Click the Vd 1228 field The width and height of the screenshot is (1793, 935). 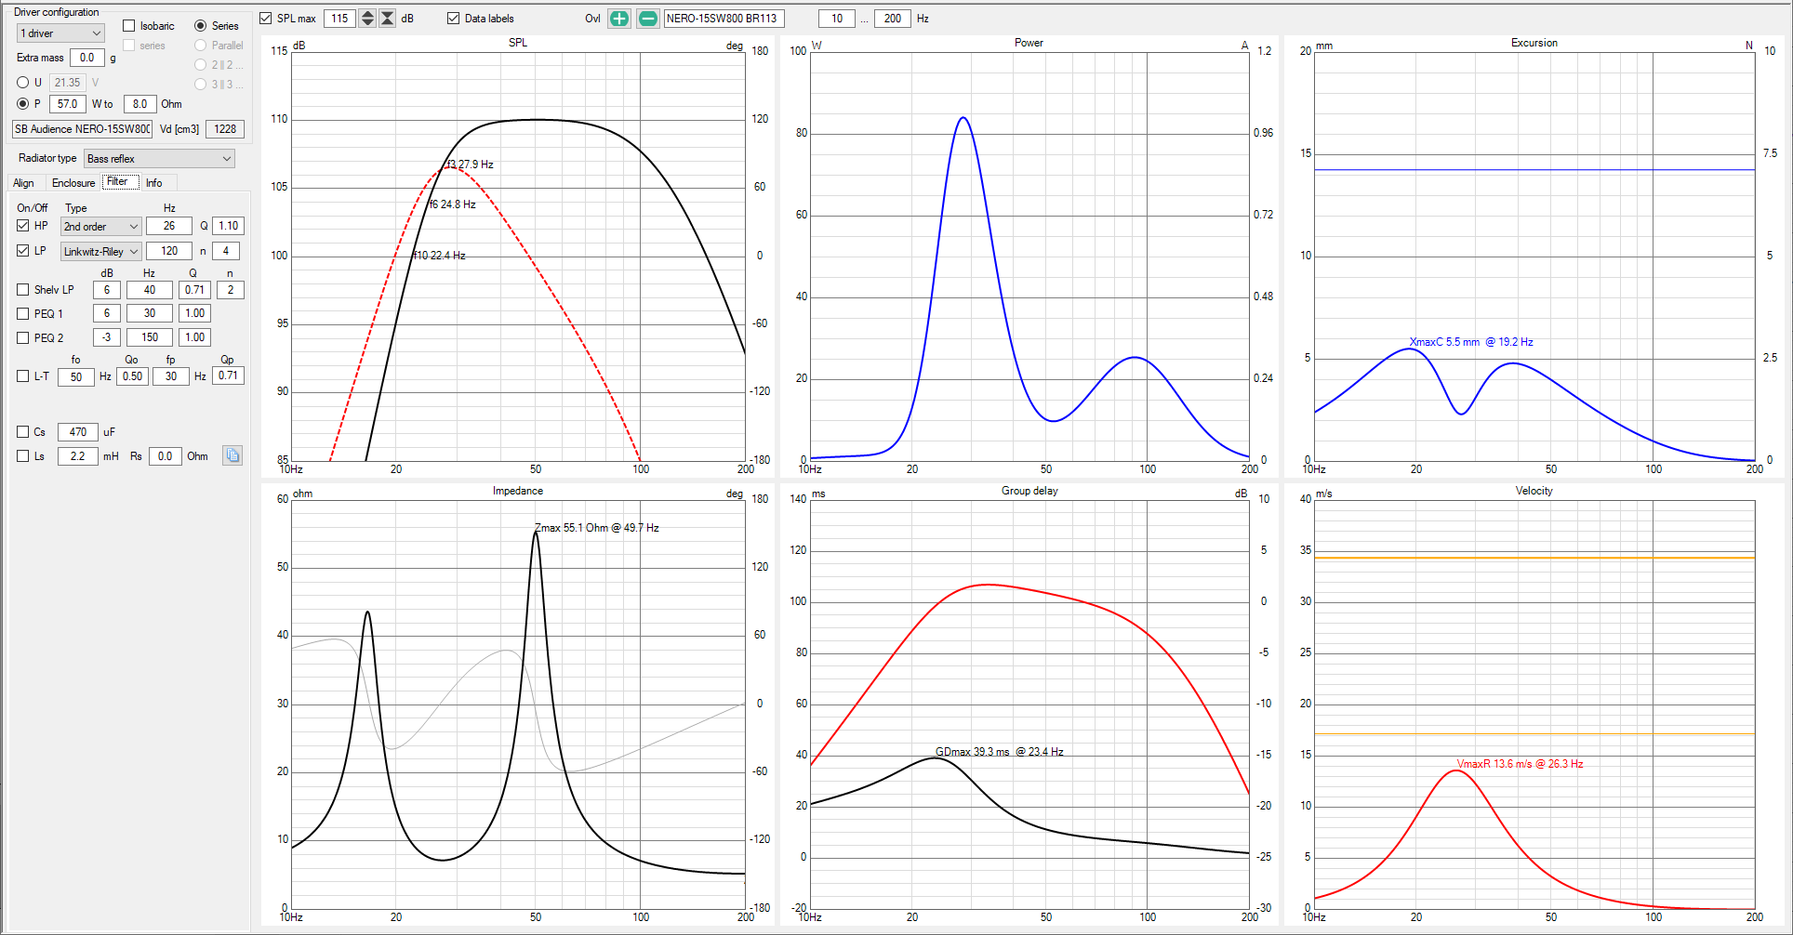pos(225,129)
